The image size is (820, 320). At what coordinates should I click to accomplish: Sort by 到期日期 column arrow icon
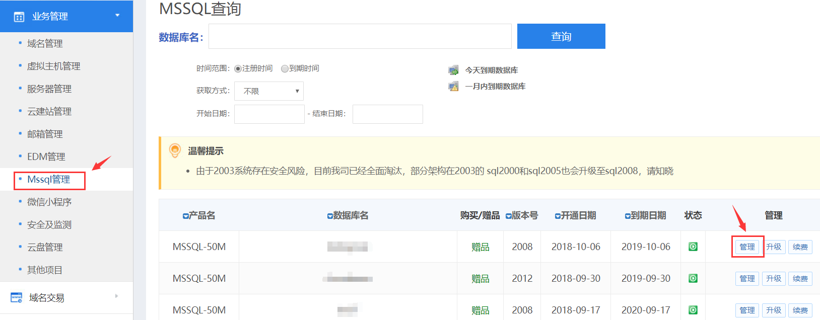(x=628, y=216)
